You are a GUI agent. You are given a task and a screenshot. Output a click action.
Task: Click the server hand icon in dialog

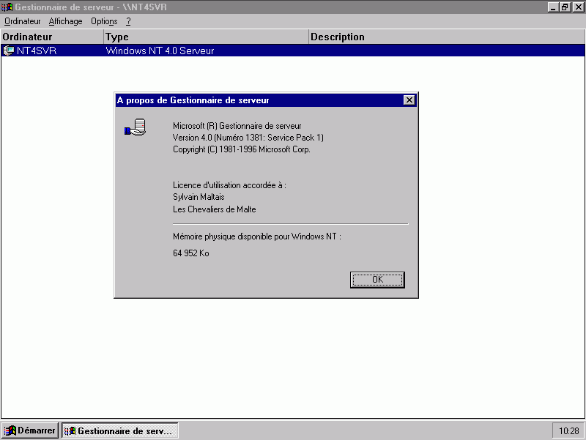pyautogui.click(x=136, y=127)
